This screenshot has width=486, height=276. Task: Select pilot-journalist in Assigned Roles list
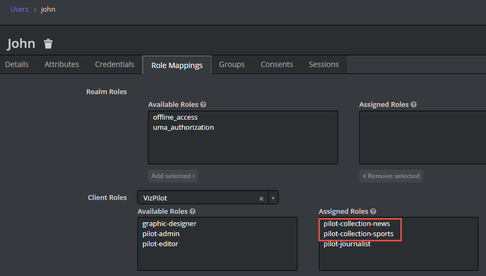click(347, 244)
